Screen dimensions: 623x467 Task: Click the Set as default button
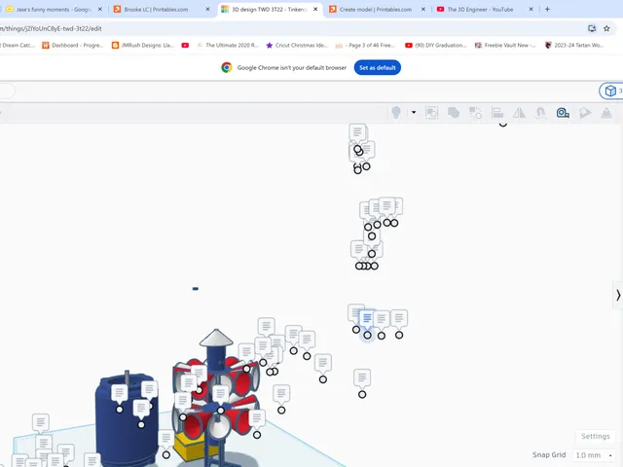[377, 67]
